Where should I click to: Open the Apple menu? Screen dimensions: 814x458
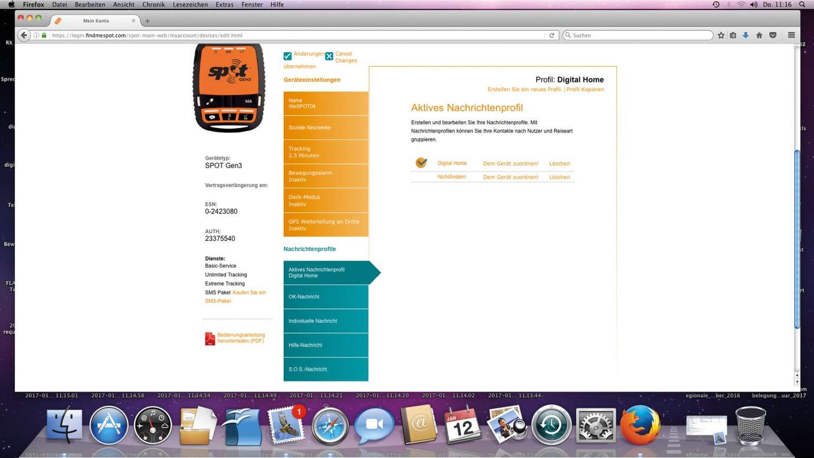[x=11, y=4]
